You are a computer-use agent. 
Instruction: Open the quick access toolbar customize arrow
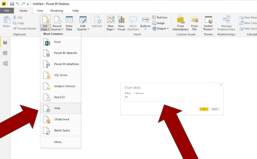(x=28, y=4)
